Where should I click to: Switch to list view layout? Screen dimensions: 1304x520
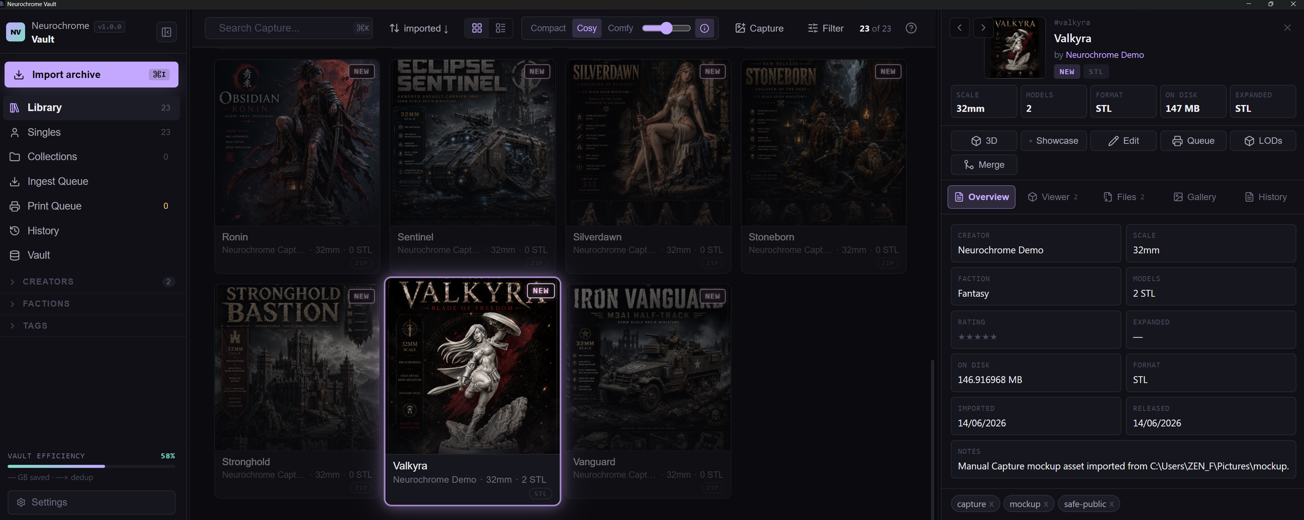(x=500, y=28)
